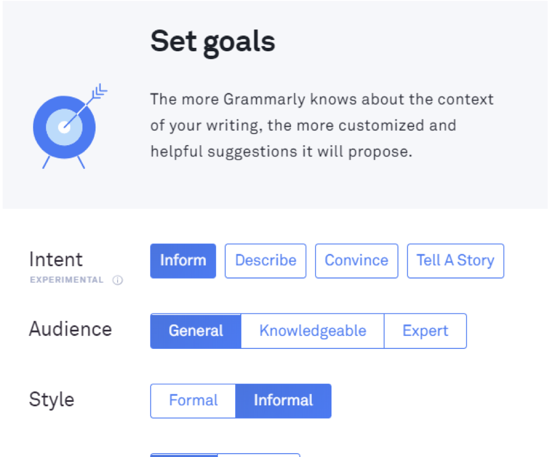The image size is (548, 457).
Task: Click the Grammarly context description paragraph
Action: [x=321, y=126]
